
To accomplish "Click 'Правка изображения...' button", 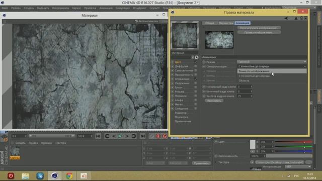I will click(x=259, y=32).
